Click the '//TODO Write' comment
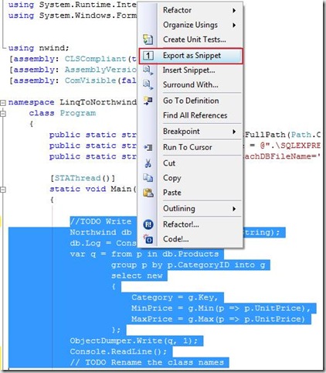This screenshot has height=373, width=326. click(100, 221)
